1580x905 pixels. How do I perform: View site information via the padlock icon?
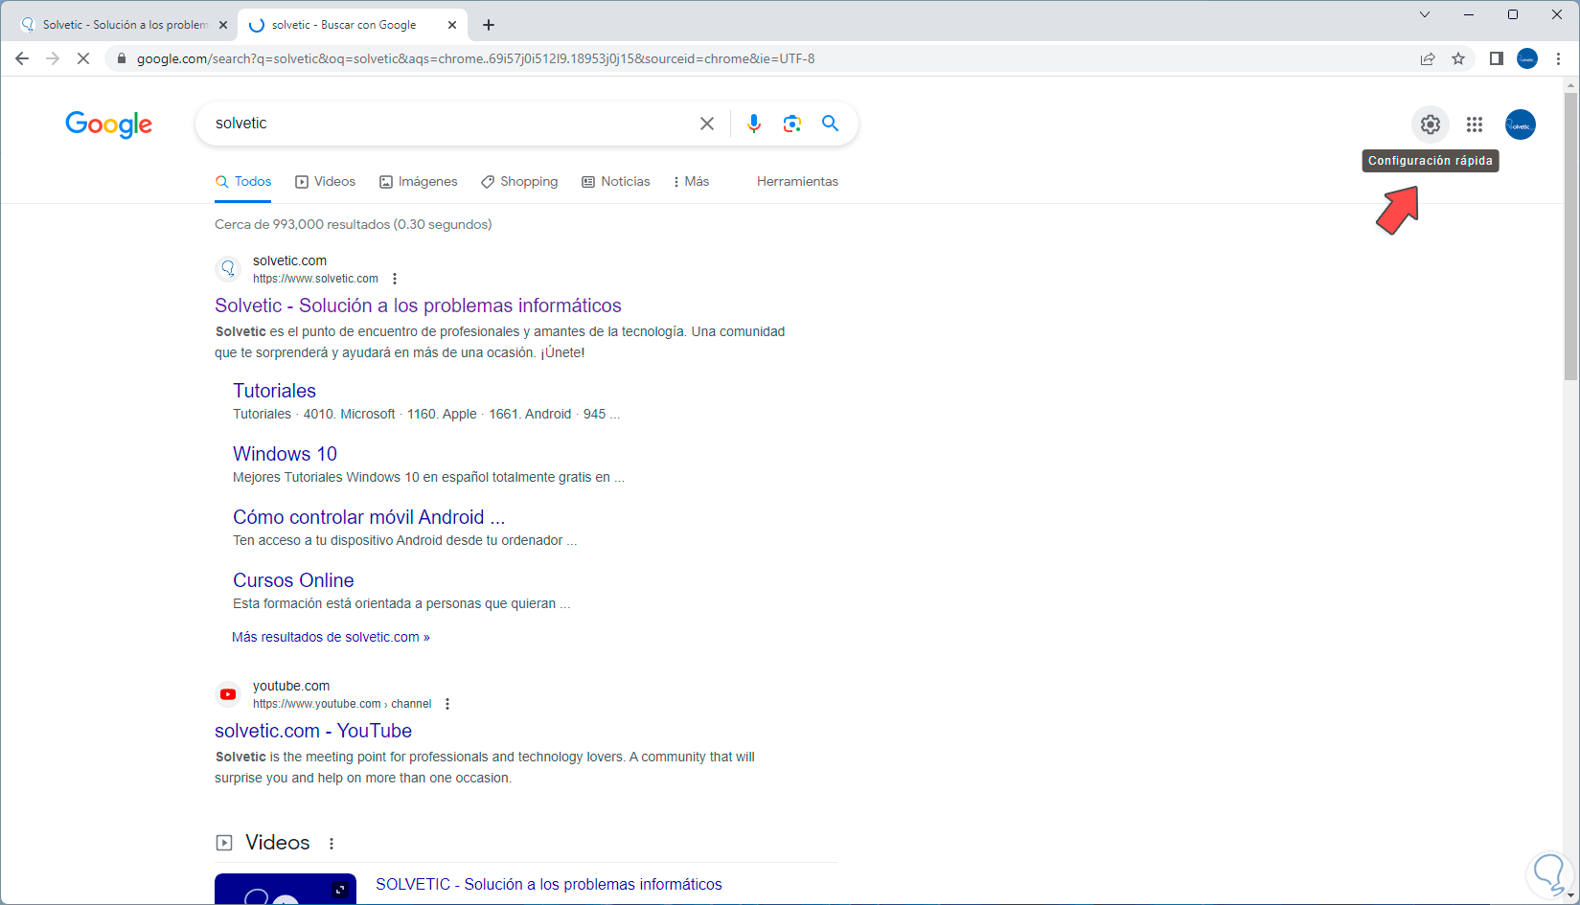[121, 58]
